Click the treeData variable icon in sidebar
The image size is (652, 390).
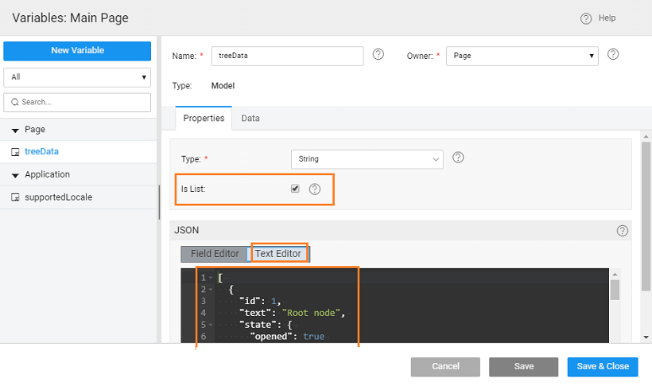coord(15,151)
